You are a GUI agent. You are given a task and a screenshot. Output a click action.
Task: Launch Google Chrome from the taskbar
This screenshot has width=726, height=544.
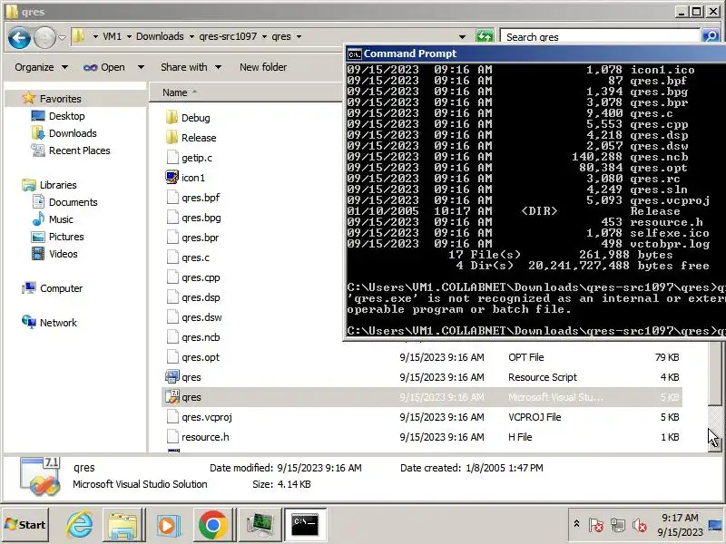212,525
